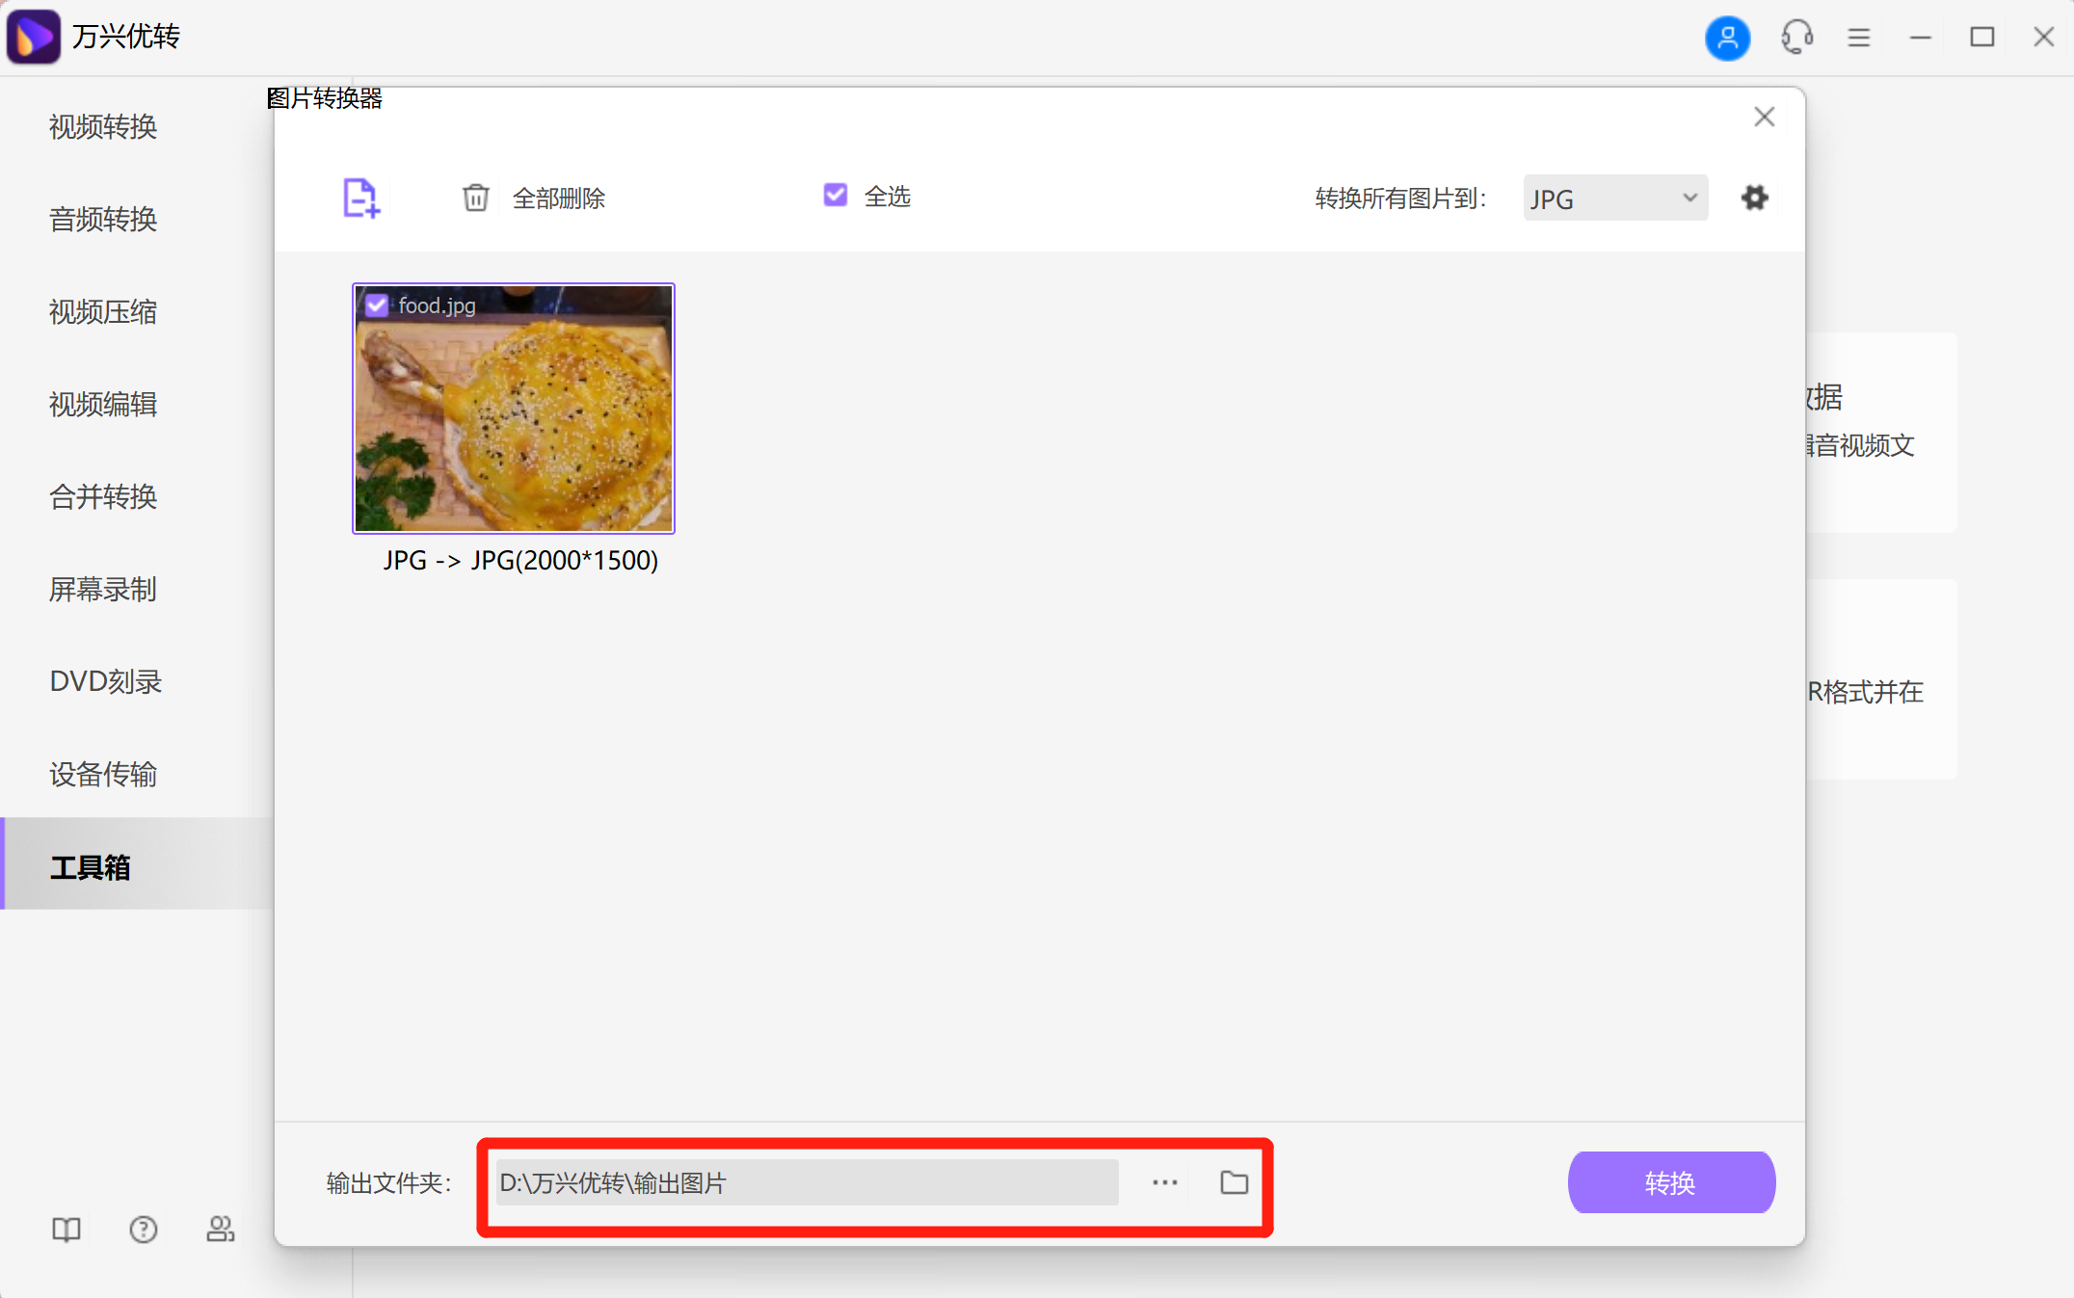This screenshot has width=2074, height=1298.
Task: Click the help question mark icon
Action: click(143, 1230)
